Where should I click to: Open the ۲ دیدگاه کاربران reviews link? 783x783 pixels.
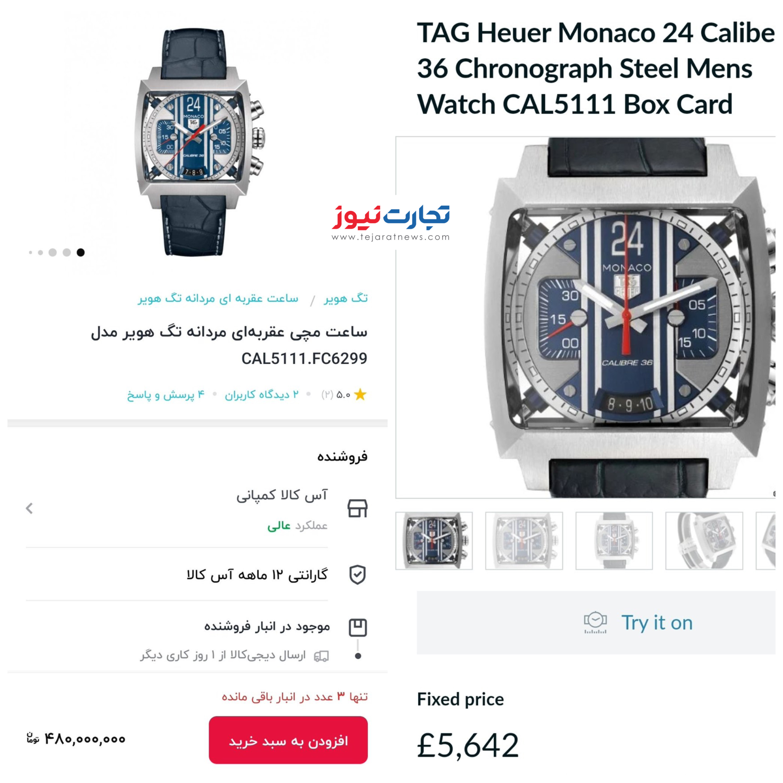(x=262, y=394)
